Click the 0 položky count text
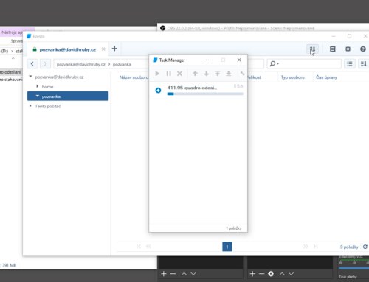The width and height of the screenshot is (369, 282). coord(349,247)
